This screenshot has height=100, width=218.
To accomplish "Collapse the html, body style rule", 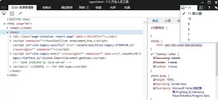I will click(x=151, y=76).
